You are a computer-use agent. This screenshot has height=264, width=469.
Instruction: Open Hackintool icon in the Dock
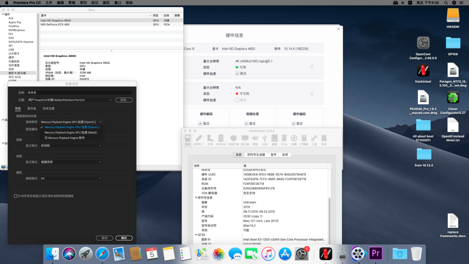pyautogui.click(x=325, y=254)
